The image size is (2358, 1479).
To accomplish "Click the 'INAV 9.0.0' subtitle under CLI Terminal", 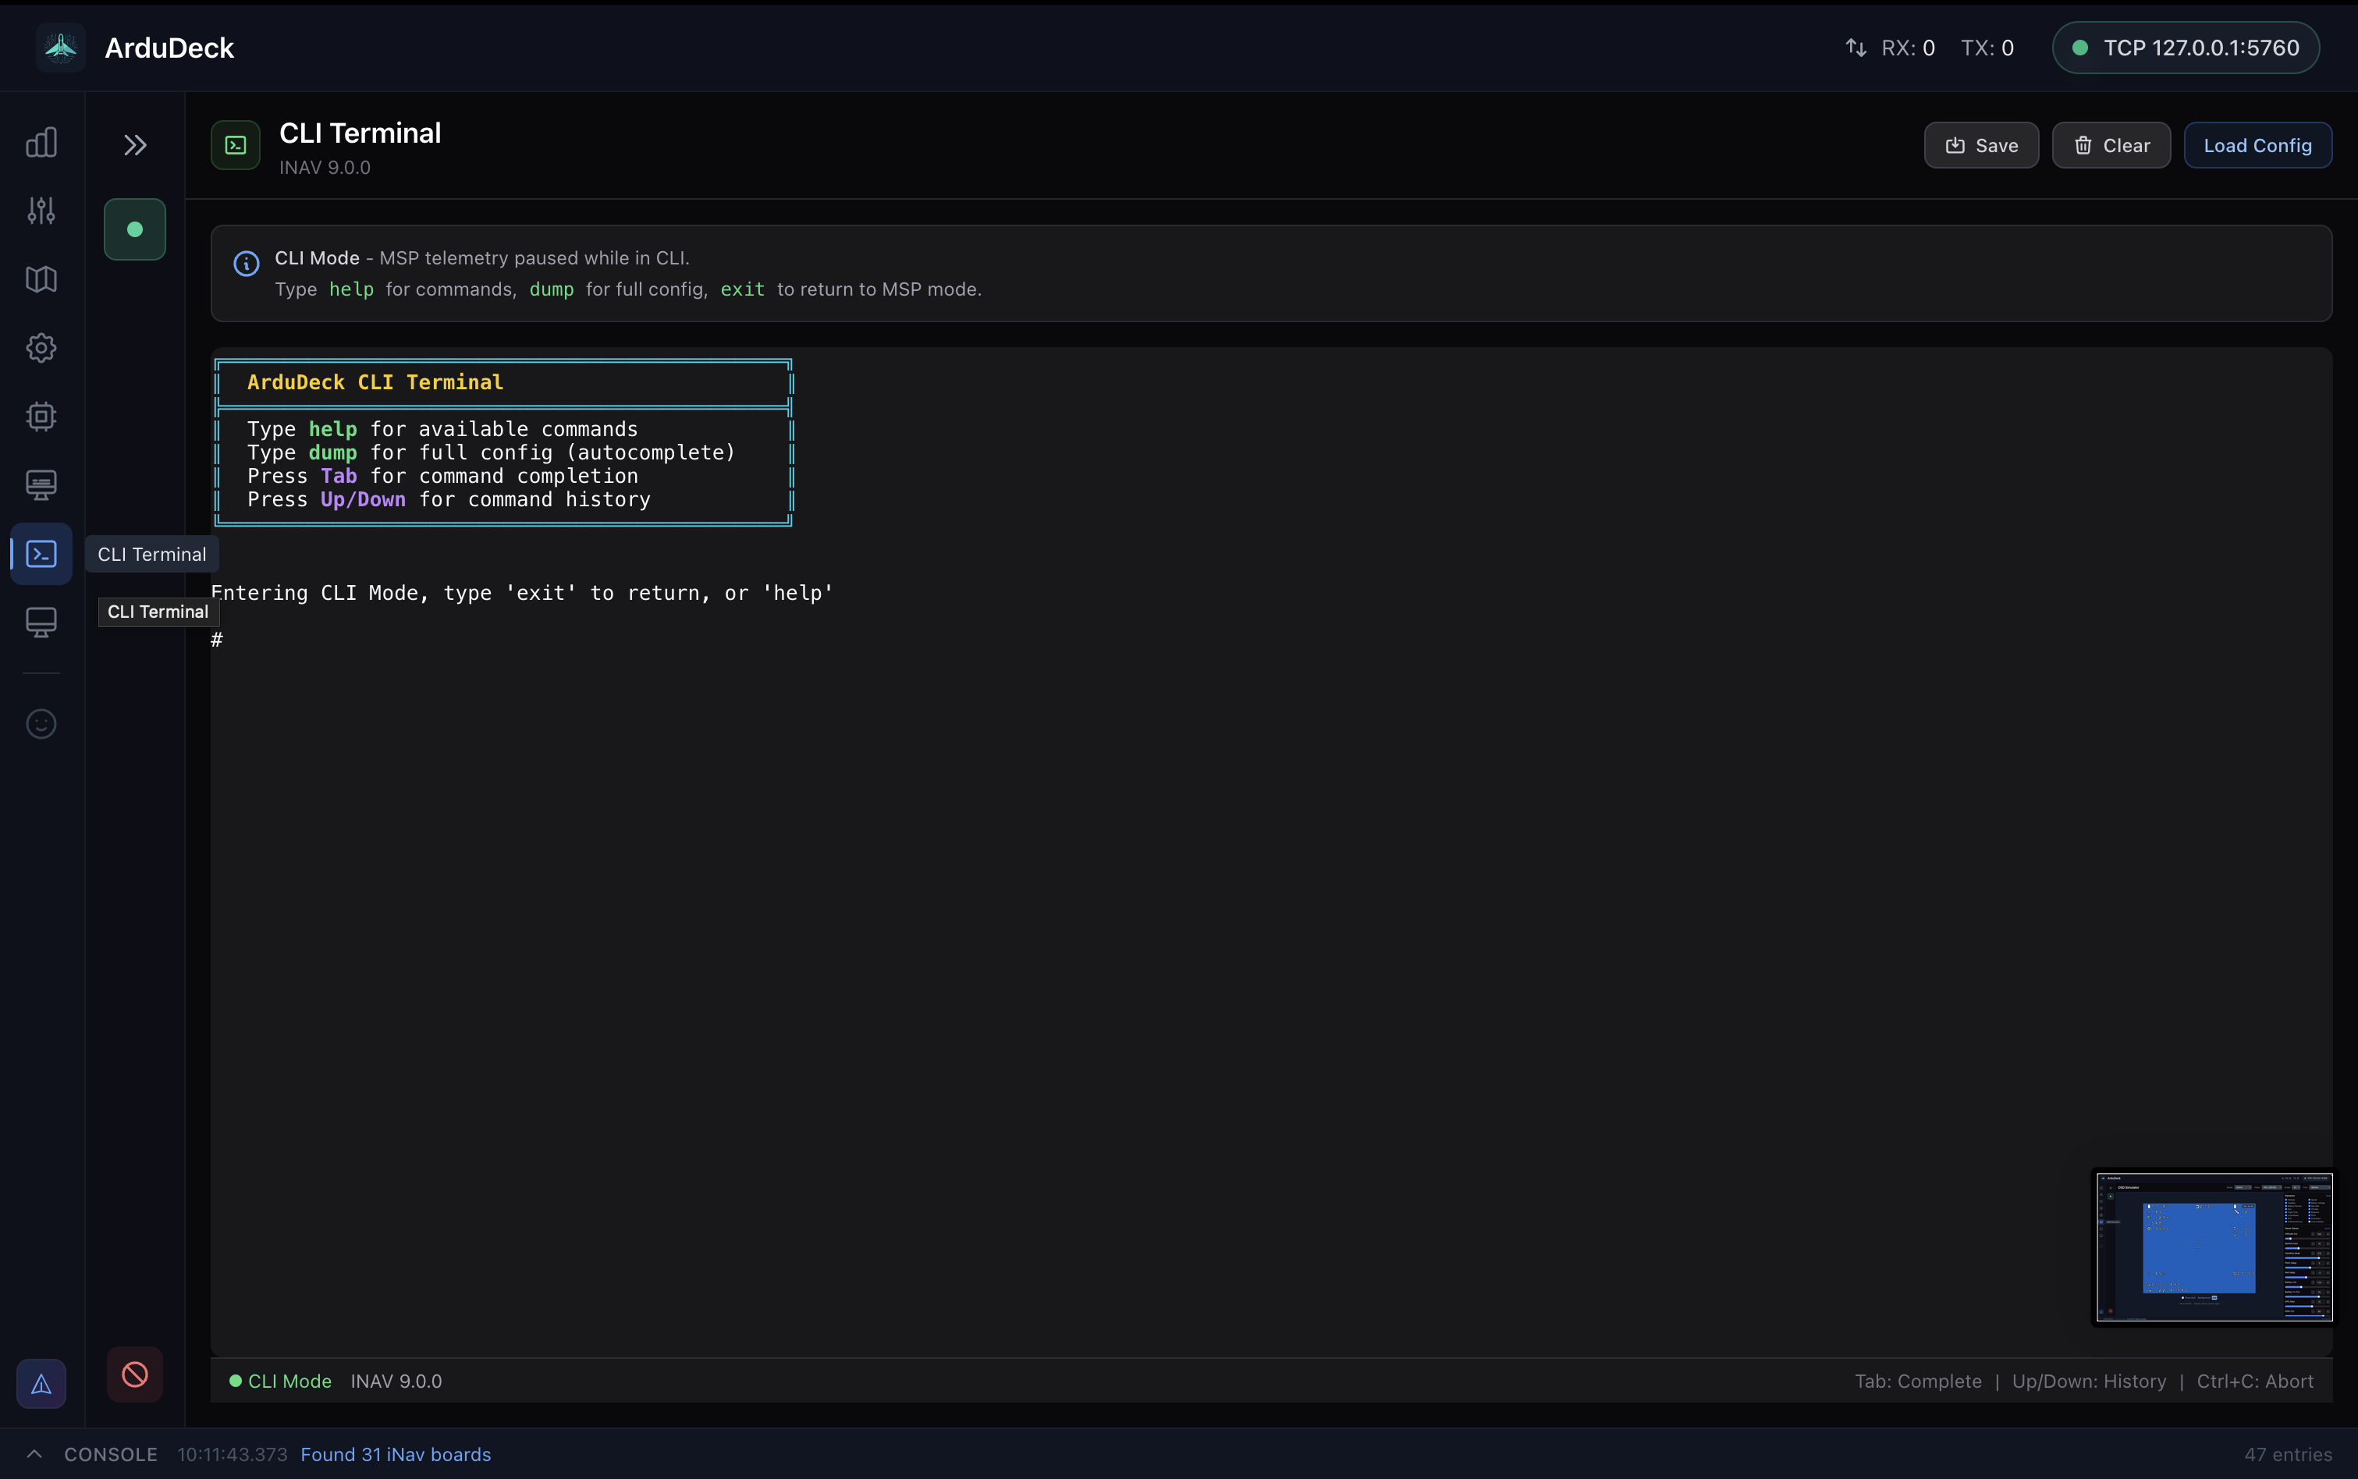I will pyautogui.click(x=325, y=167).
